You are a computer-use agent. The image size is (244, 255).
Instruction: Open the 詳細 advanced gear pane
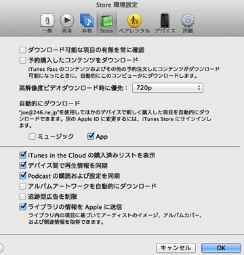click(x=188, y=24)
